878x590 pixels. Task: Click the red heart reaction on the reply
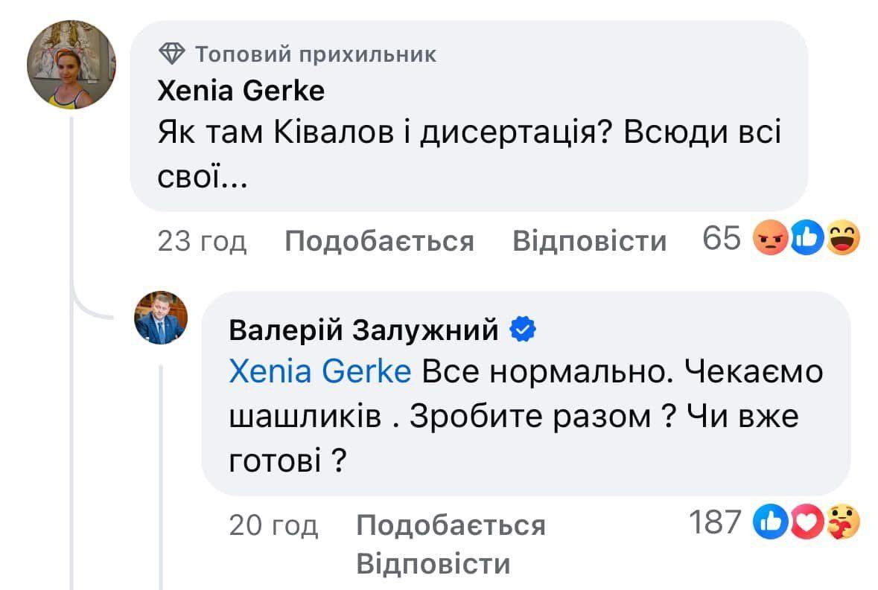807,523
